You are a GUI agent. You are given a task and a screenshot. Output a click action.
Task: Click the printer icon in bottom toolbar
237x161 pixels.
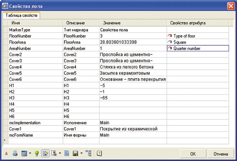(x=14, y=153)
